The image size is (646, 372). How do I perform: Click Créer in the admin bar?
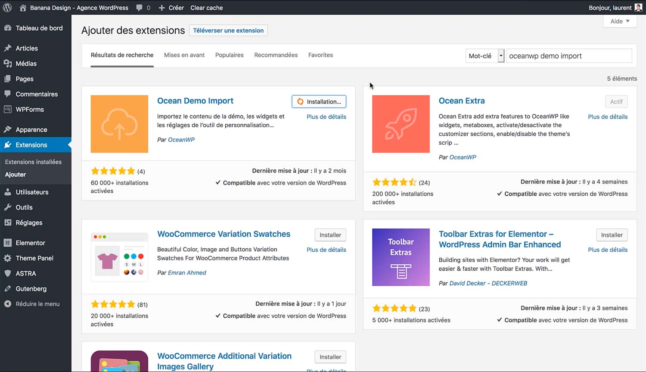click(x=176, y=8)
